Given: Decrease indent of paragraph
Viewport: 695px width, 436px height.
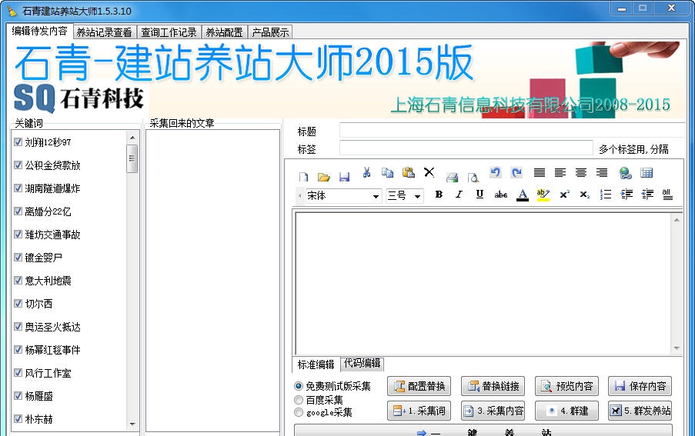Looking at the screenshot, I should tap(647, 195).
